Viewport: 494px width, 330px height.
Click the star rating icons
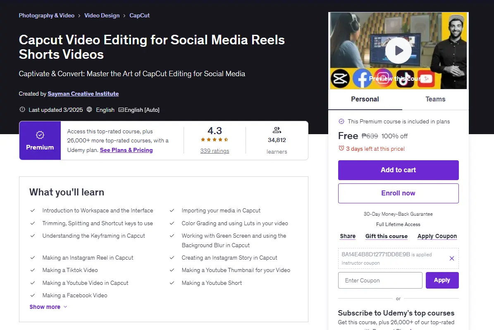tap(215, 140)
